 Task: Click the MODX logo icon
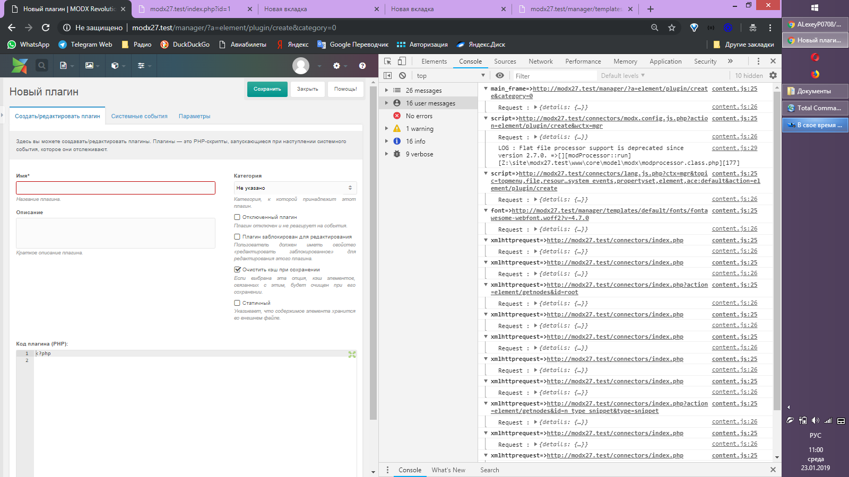click(x=20, y=66)
